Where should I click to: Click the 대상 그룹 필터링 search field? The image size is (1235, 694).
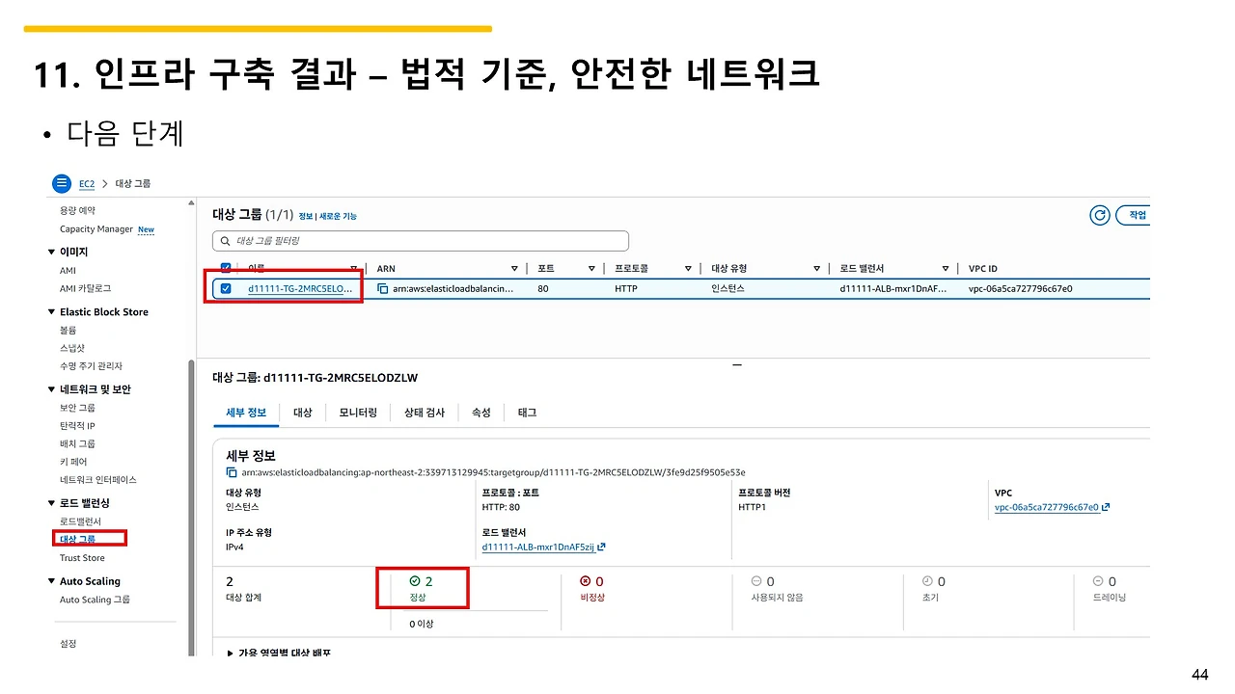click(x=421, y=241)
